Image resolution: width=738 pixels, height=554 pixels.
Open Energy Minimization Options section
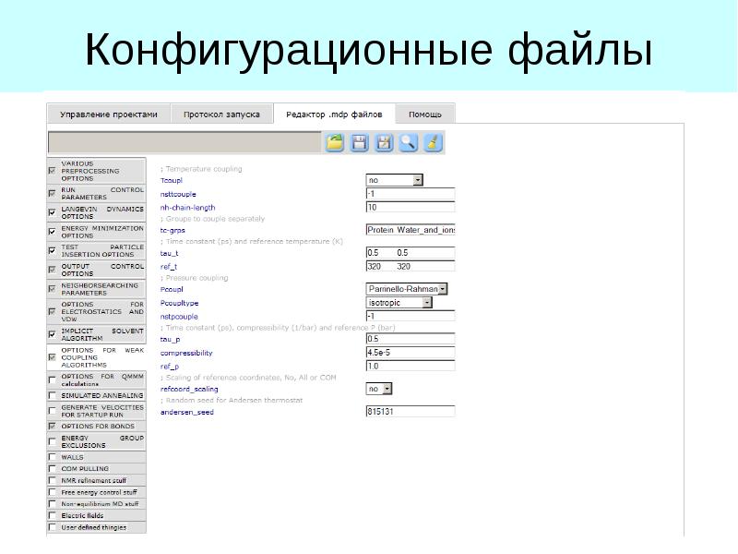101,232
